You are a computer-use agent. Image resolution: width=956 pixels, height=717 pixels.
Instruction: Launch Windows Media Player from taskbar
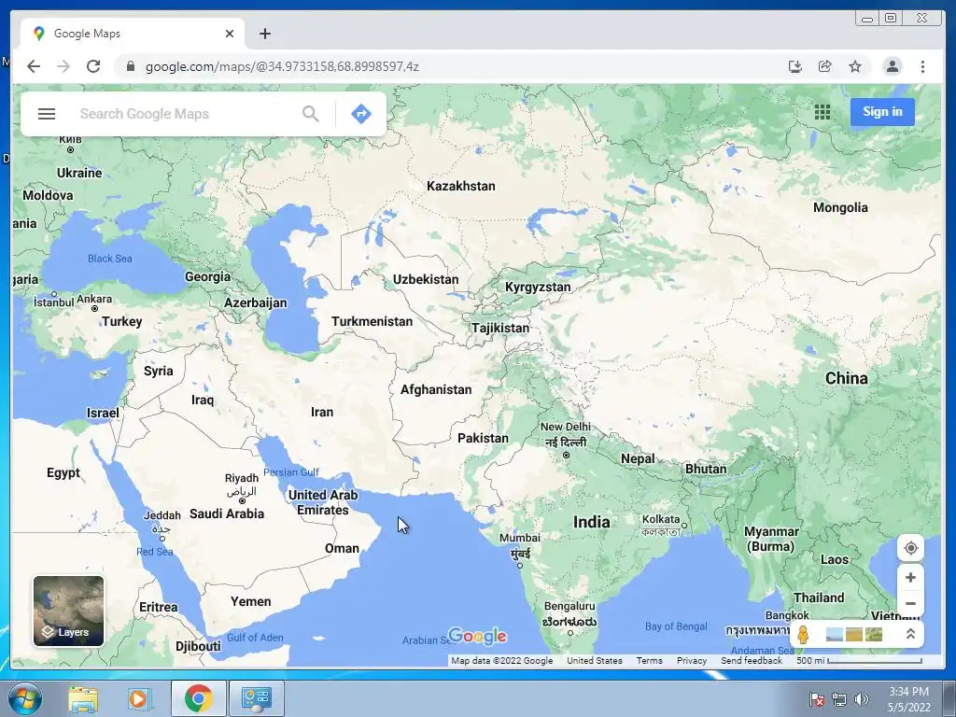coord(138,698)
